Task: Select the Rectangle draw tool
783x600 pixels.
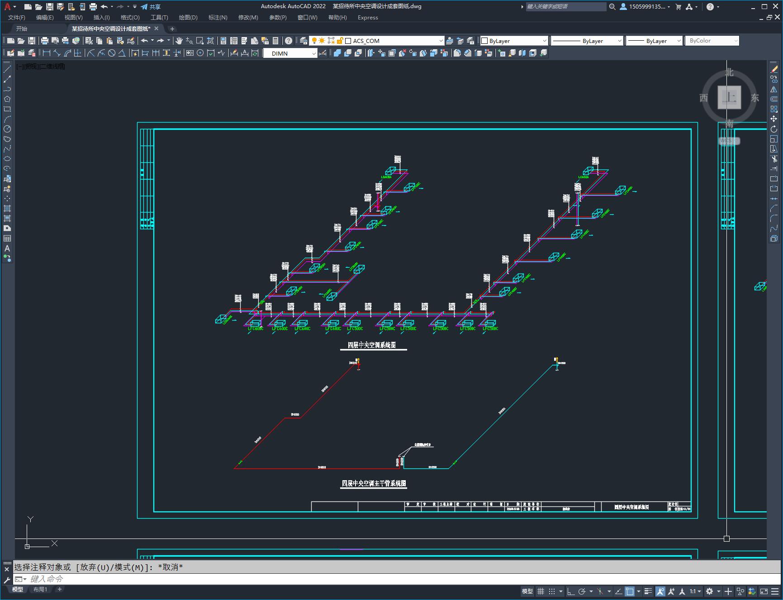Action: [x=7, y=109]
